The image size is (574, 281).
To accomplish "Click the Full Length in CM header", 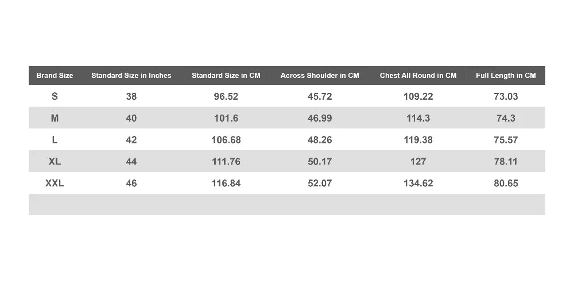I will coord(506,75).
